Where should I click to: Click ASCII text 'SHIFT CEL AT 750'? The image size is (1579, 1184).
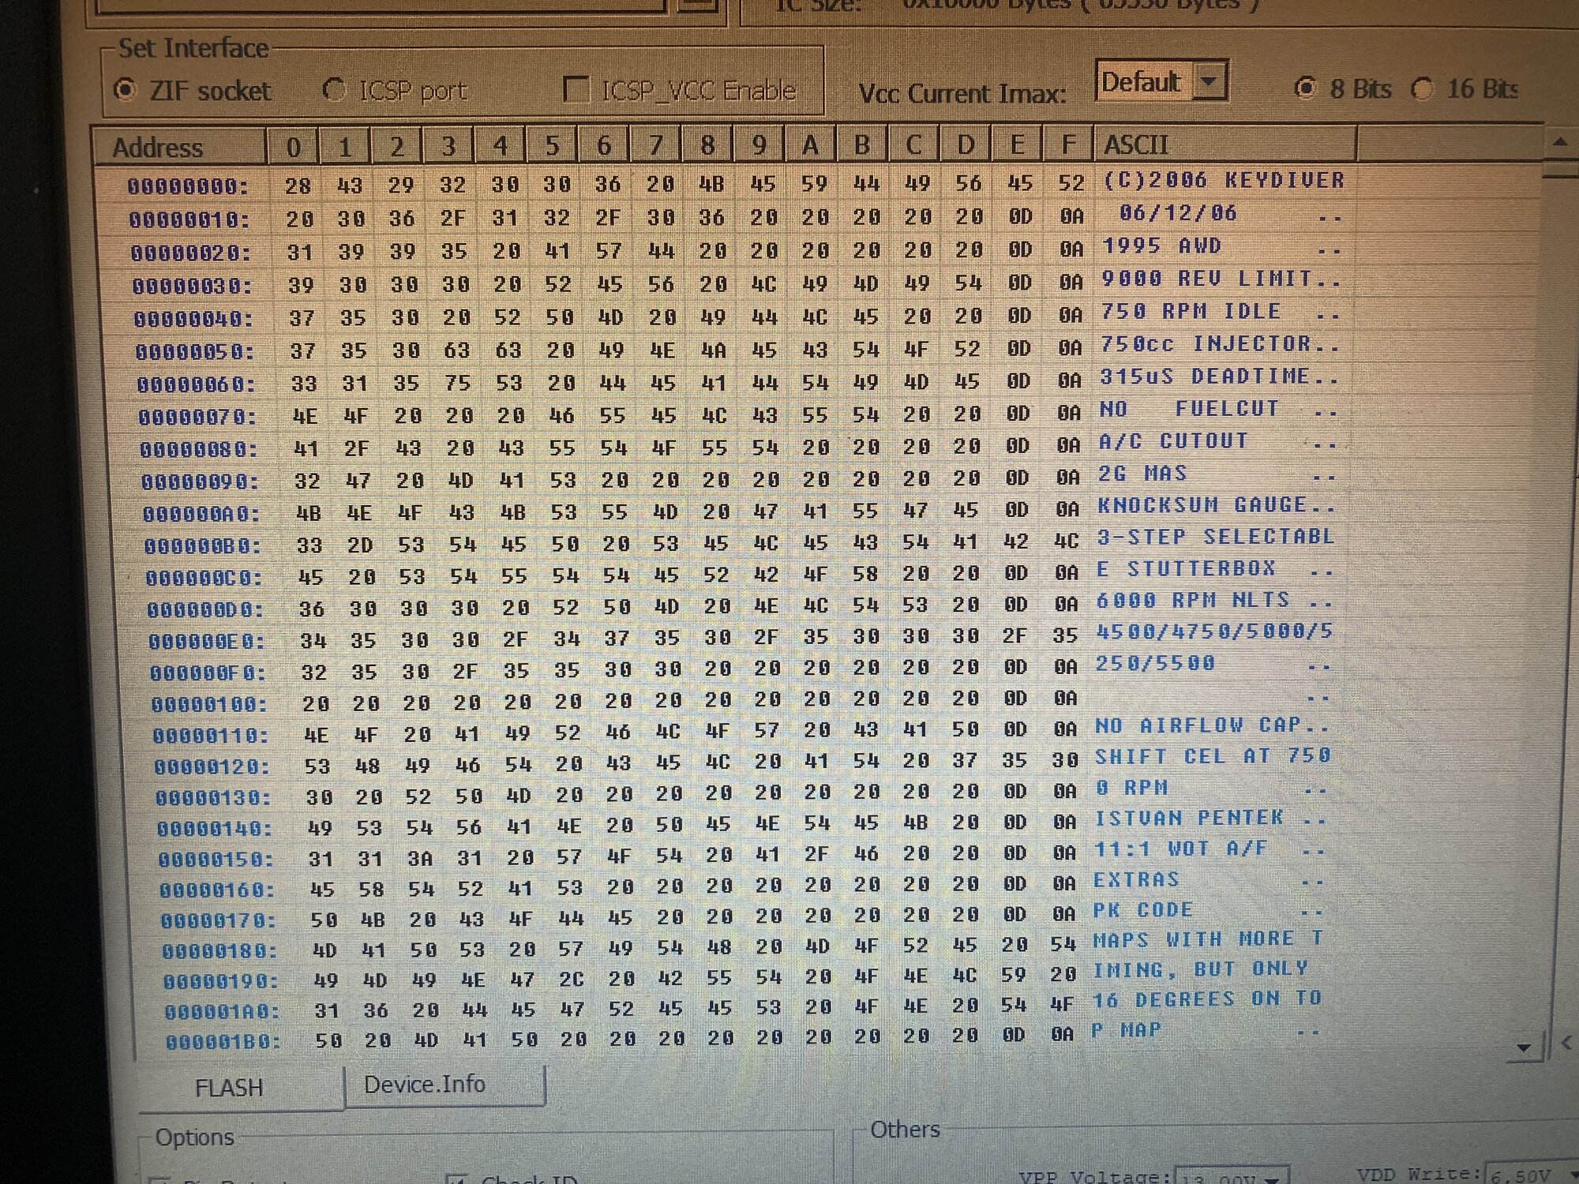[1213, 755]
